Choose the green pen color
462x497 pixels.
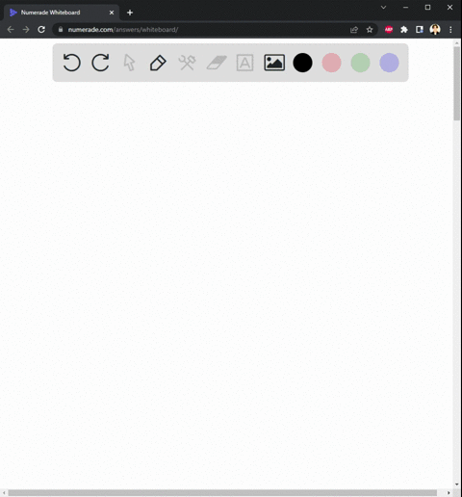click(x=360, y=63)
